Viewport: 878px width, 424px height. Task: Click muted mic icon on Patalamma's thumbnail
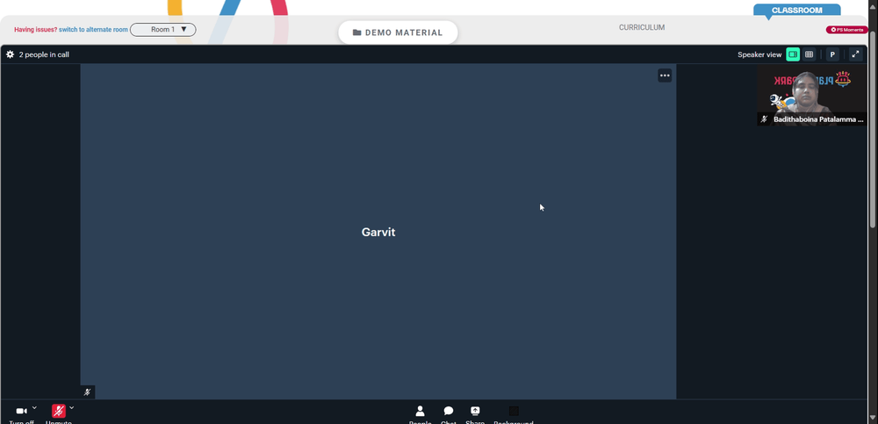coord(765,119)
